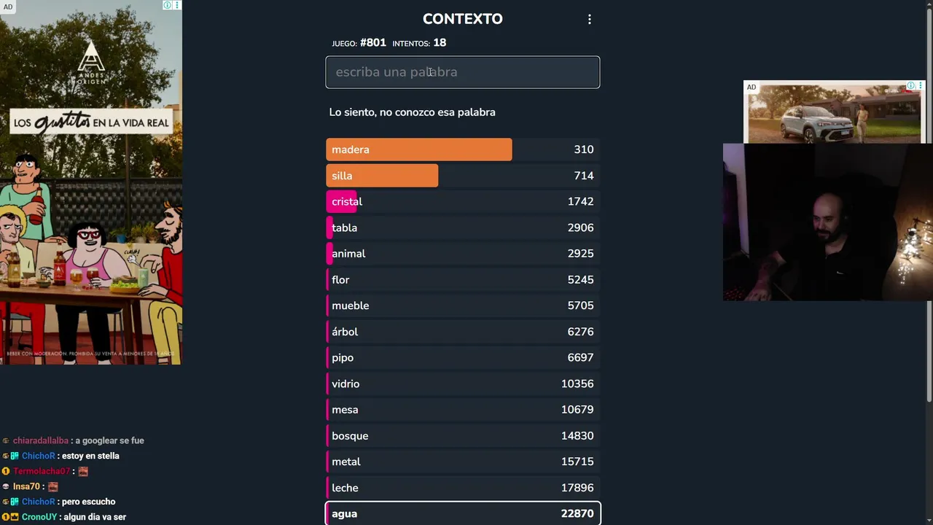Select the "silla" guess row
The width and height of the screenshot is (933, 525).
[462, 176]
